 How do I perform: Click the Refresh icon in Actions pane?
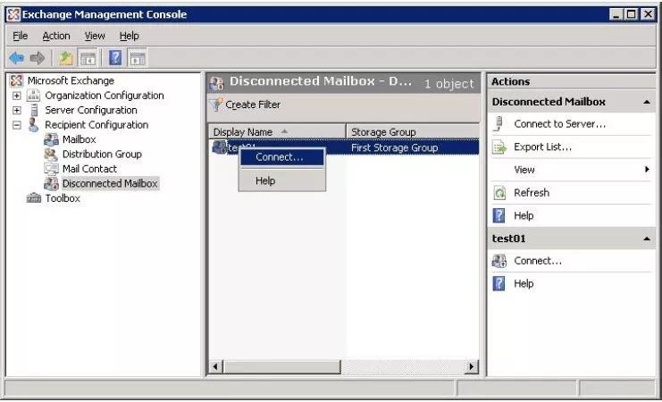click(x=499, y=193)
